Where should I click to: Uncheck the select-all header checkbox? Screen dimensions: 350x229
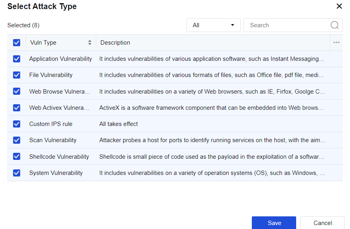coord(17,43)
